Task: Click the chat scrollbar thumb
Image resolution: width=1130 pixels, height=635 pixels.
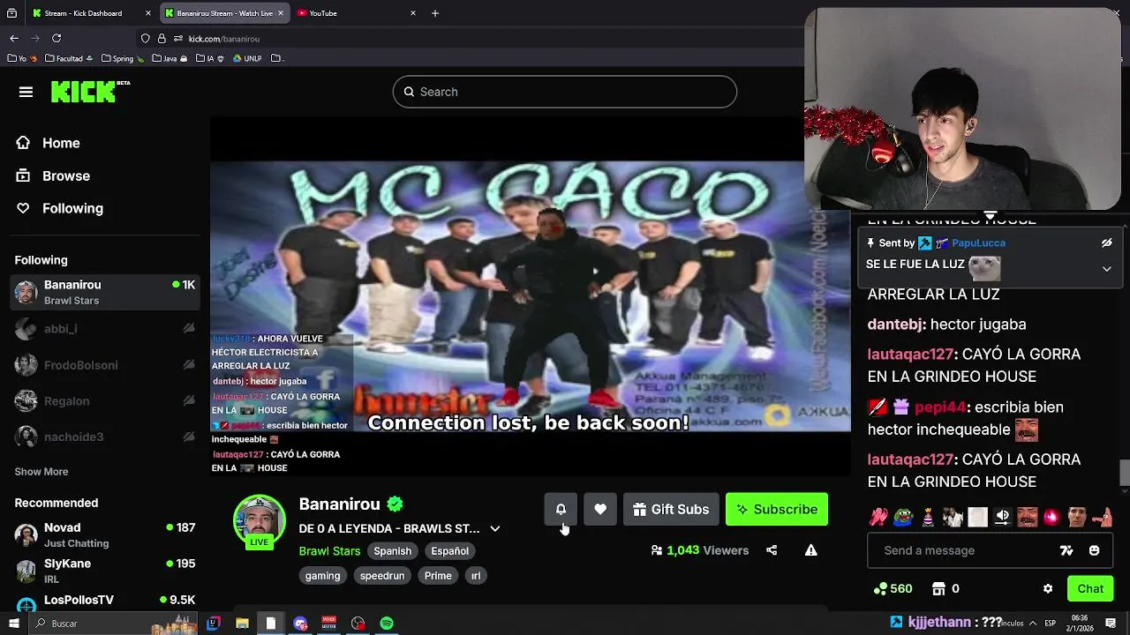Action: tap(1125, 473)
